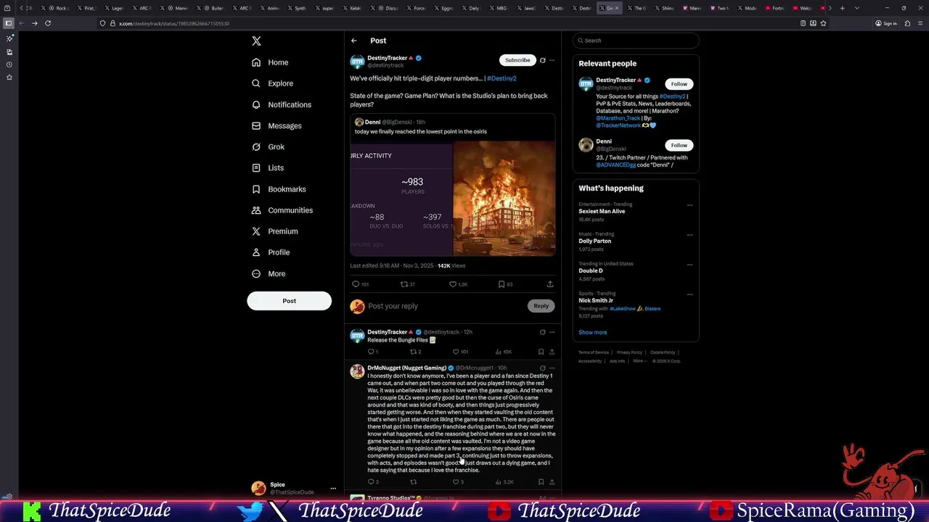Click the Profile sidebar icon
929x522 pixels.
point(256,252)
